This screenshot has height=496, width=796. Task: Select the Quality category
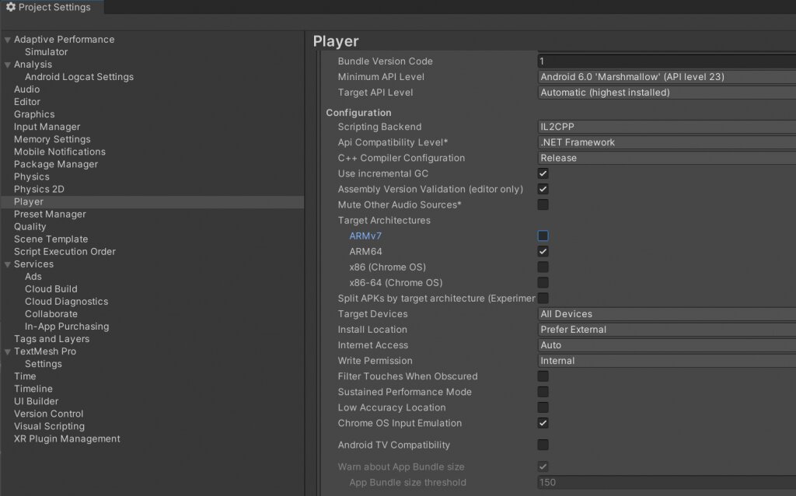[x=30, y=226]
